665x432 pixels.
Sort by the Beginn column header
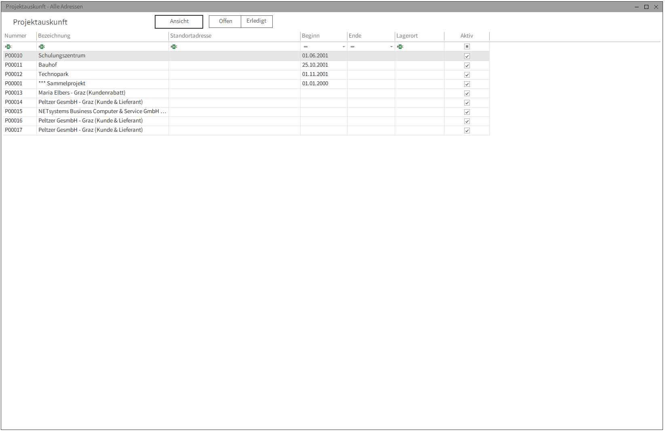(324, 36)
